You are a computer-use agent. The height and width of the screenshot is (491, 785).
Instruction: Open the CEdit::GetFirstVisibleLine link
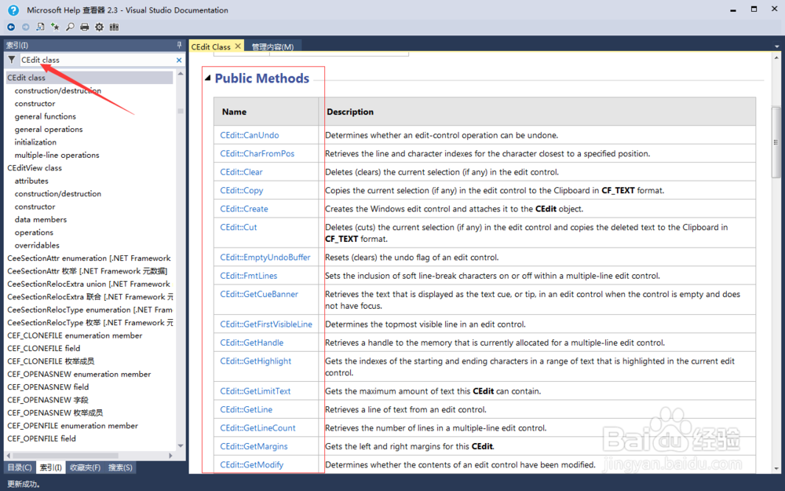point(266,324)
